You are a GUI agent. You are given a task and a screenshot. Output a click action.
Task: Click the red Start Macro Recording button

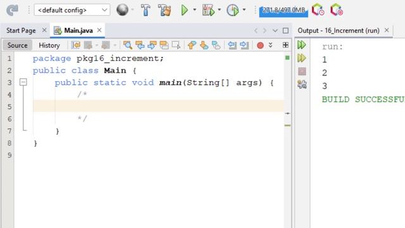(260, 45)
